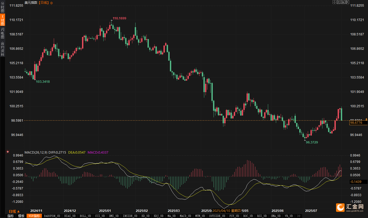Choose the MTM_UD indicator
The image size is (368, 218).
click(x=200, y=216)
